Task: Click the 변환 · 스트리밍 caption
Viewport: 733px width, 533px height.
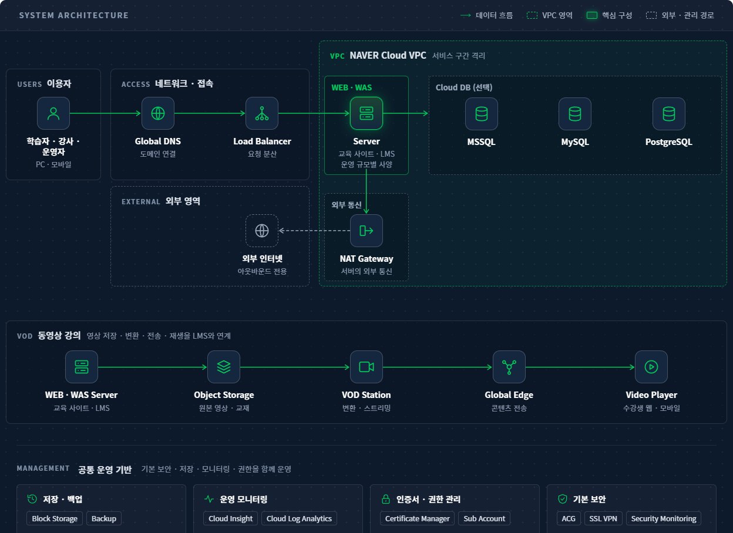Action: [366, 408]
